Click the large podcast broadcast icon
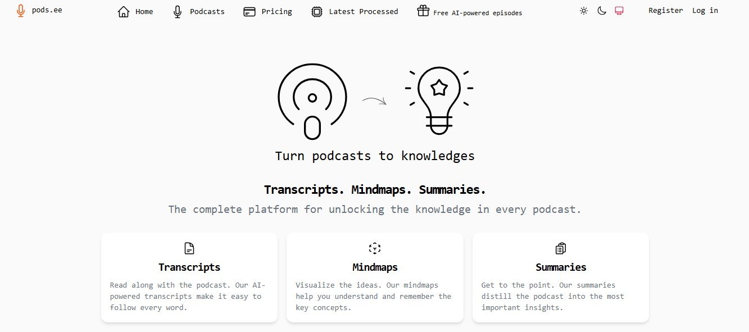Image resolution: width=749 pixels, height=332 pixels. coord(312,101)
